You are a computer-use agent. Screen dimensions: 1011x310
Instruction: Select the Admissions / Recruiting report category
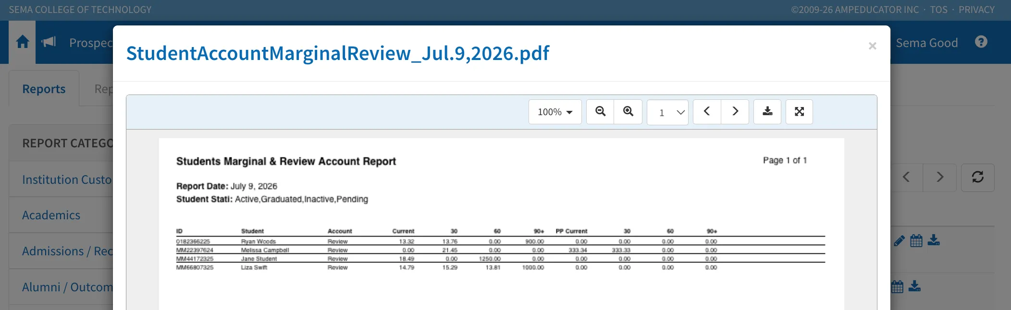[67, 251]
